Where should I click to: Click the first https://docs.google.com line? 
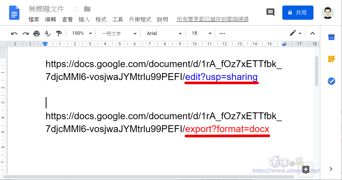[x=164, y=64]
